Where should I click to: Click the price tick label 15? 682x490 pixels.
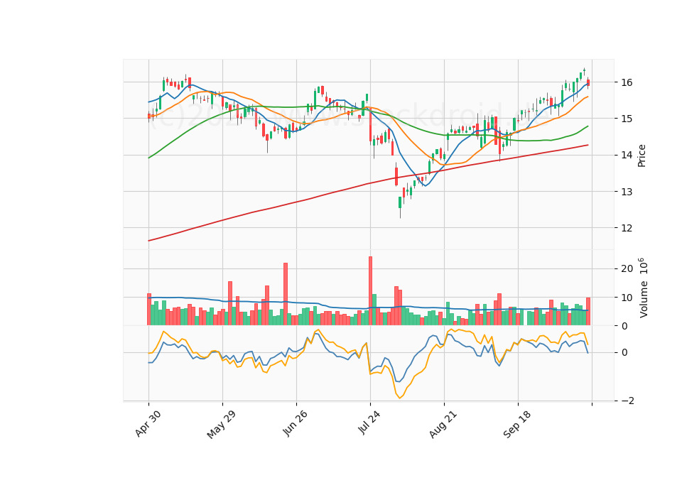[627, 119]
